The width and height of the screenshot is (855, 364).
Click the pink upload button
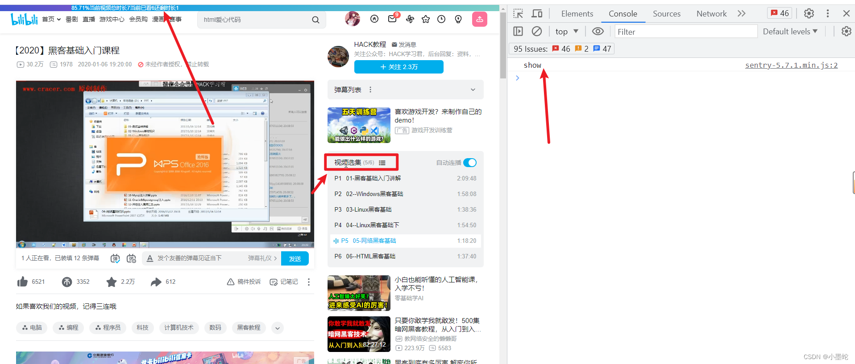coord(480,19)
